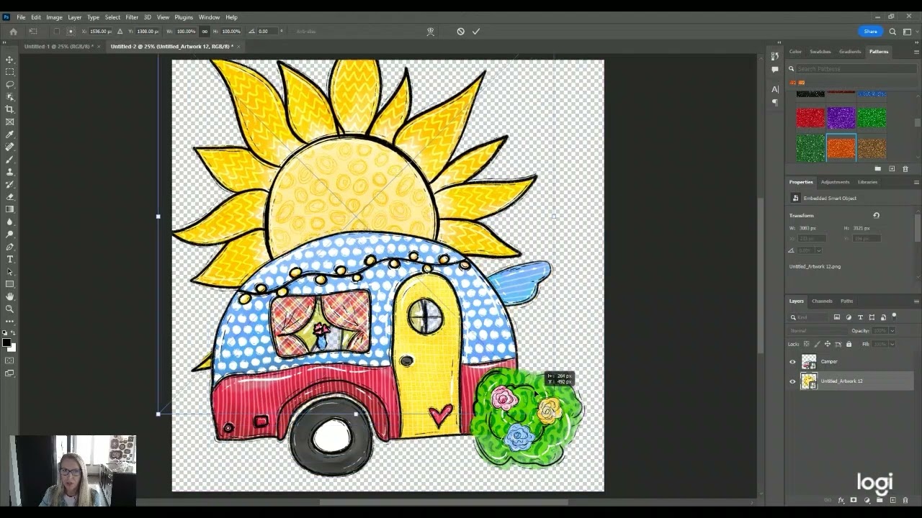
Task: Select the purple glitter pattern swatch
Action: point(841,117)
